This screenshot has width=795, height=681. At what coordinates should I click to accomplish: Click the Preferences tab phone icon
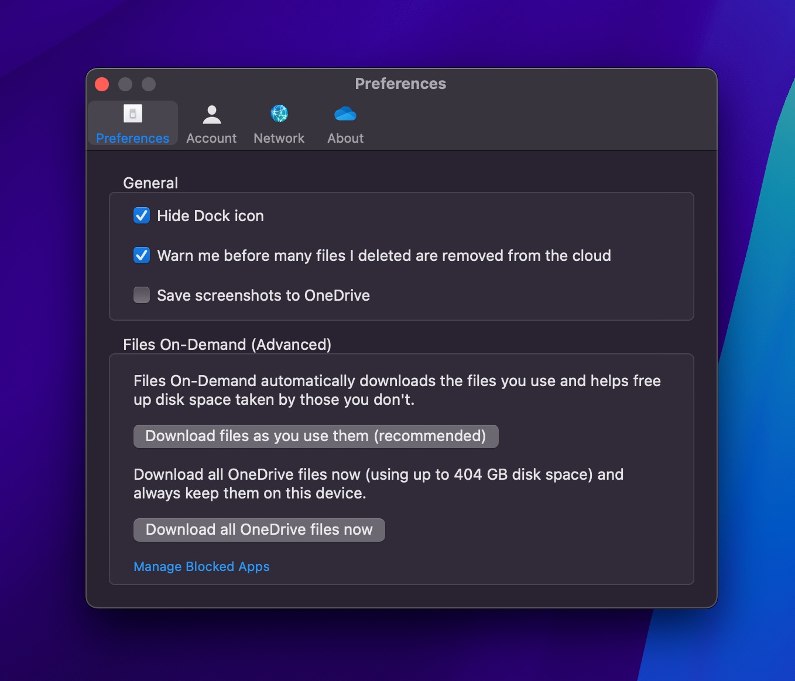[x=132, y=113]
